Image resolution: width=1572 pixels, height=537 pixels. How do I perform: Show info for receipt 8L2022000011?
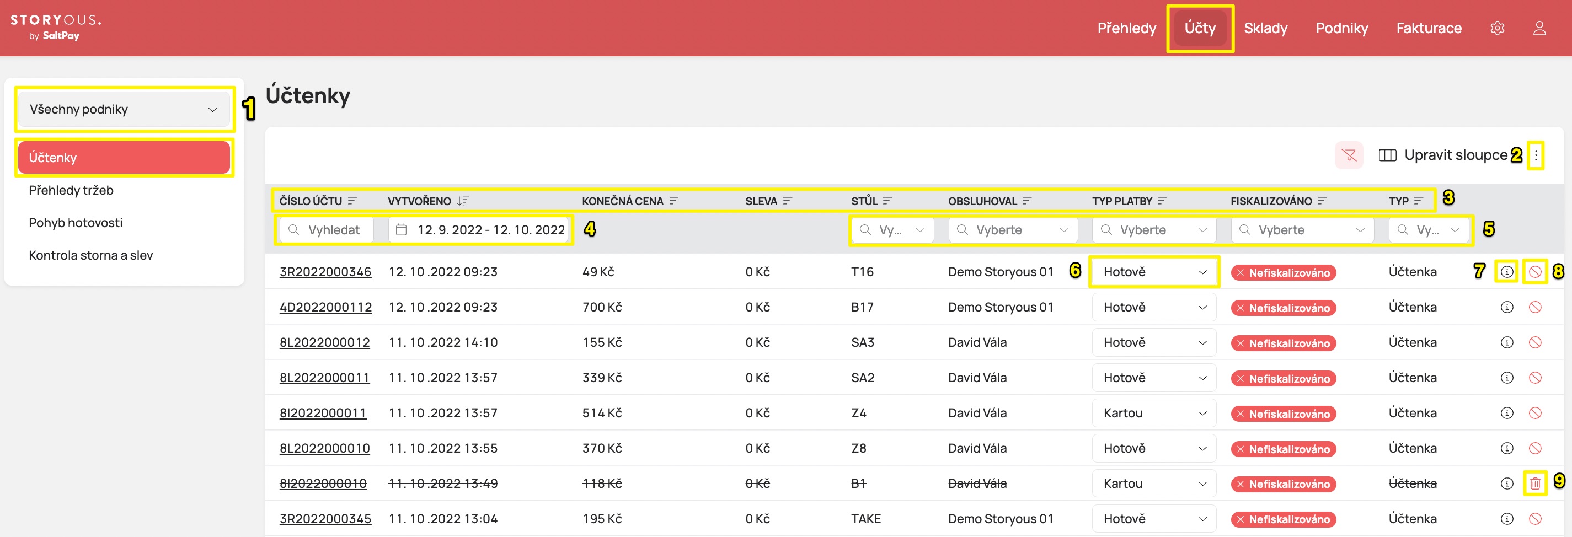pyautogui.click(x=1507, y=378)
